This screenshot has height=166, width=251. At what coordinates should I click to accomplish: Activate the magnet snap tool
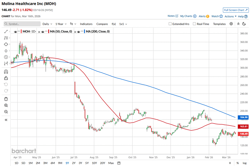[x=6, y=72]
